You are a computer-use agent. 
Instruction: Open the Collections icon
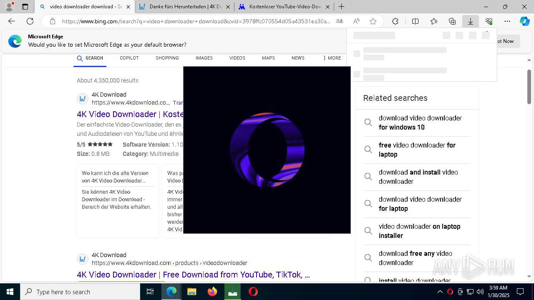click(x=452, y=21)
